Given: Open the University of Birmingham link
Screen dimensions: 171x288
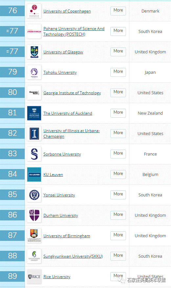Looking at the screenshot, I should 67,236.
